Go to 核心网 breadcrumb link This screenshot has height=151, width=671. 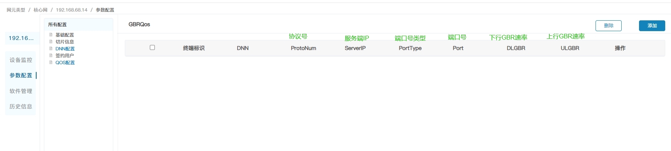click(40, 10)
